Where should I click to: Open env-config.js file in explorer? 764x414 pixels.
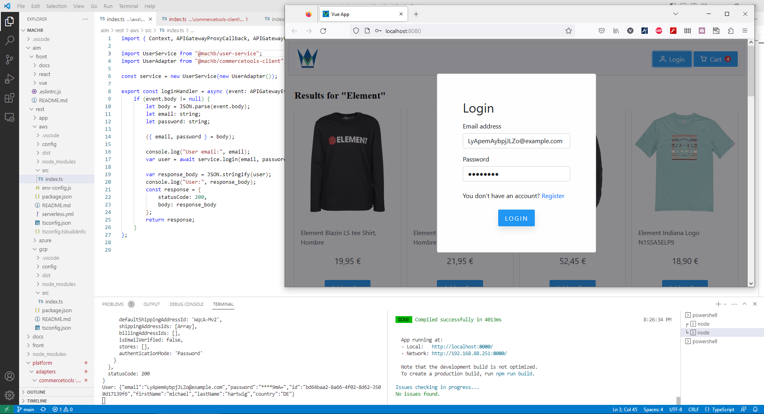click(x=57, y=188)
